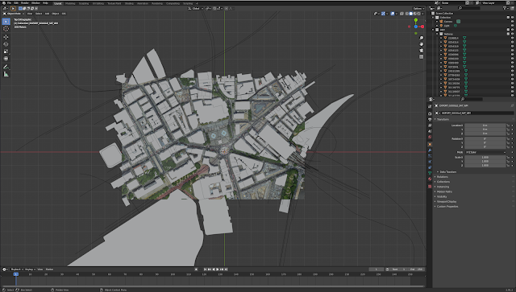Toggle viewport overlays button
Image resolution: width=516 pixels, height=292 pixels.
(x=393, y=14)
